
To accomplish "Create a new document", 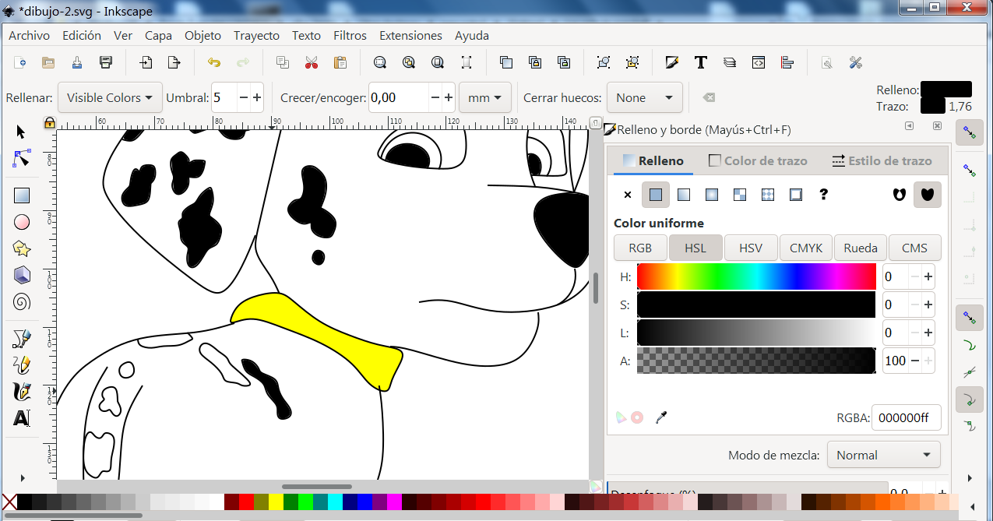I will pos(21,62).
